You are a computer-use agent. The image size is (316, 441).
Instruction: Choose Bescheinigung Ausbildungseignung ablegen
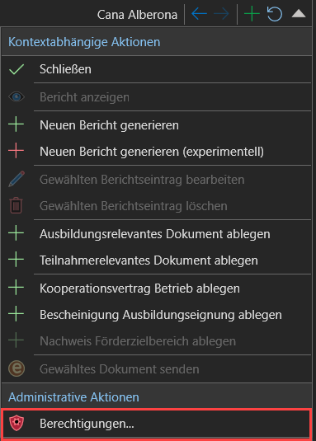click(x=157, y=315)
